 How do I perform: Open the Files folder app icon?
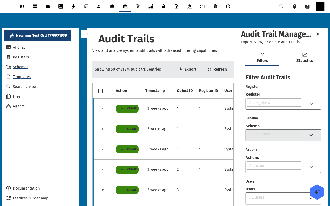coord(48,6)
